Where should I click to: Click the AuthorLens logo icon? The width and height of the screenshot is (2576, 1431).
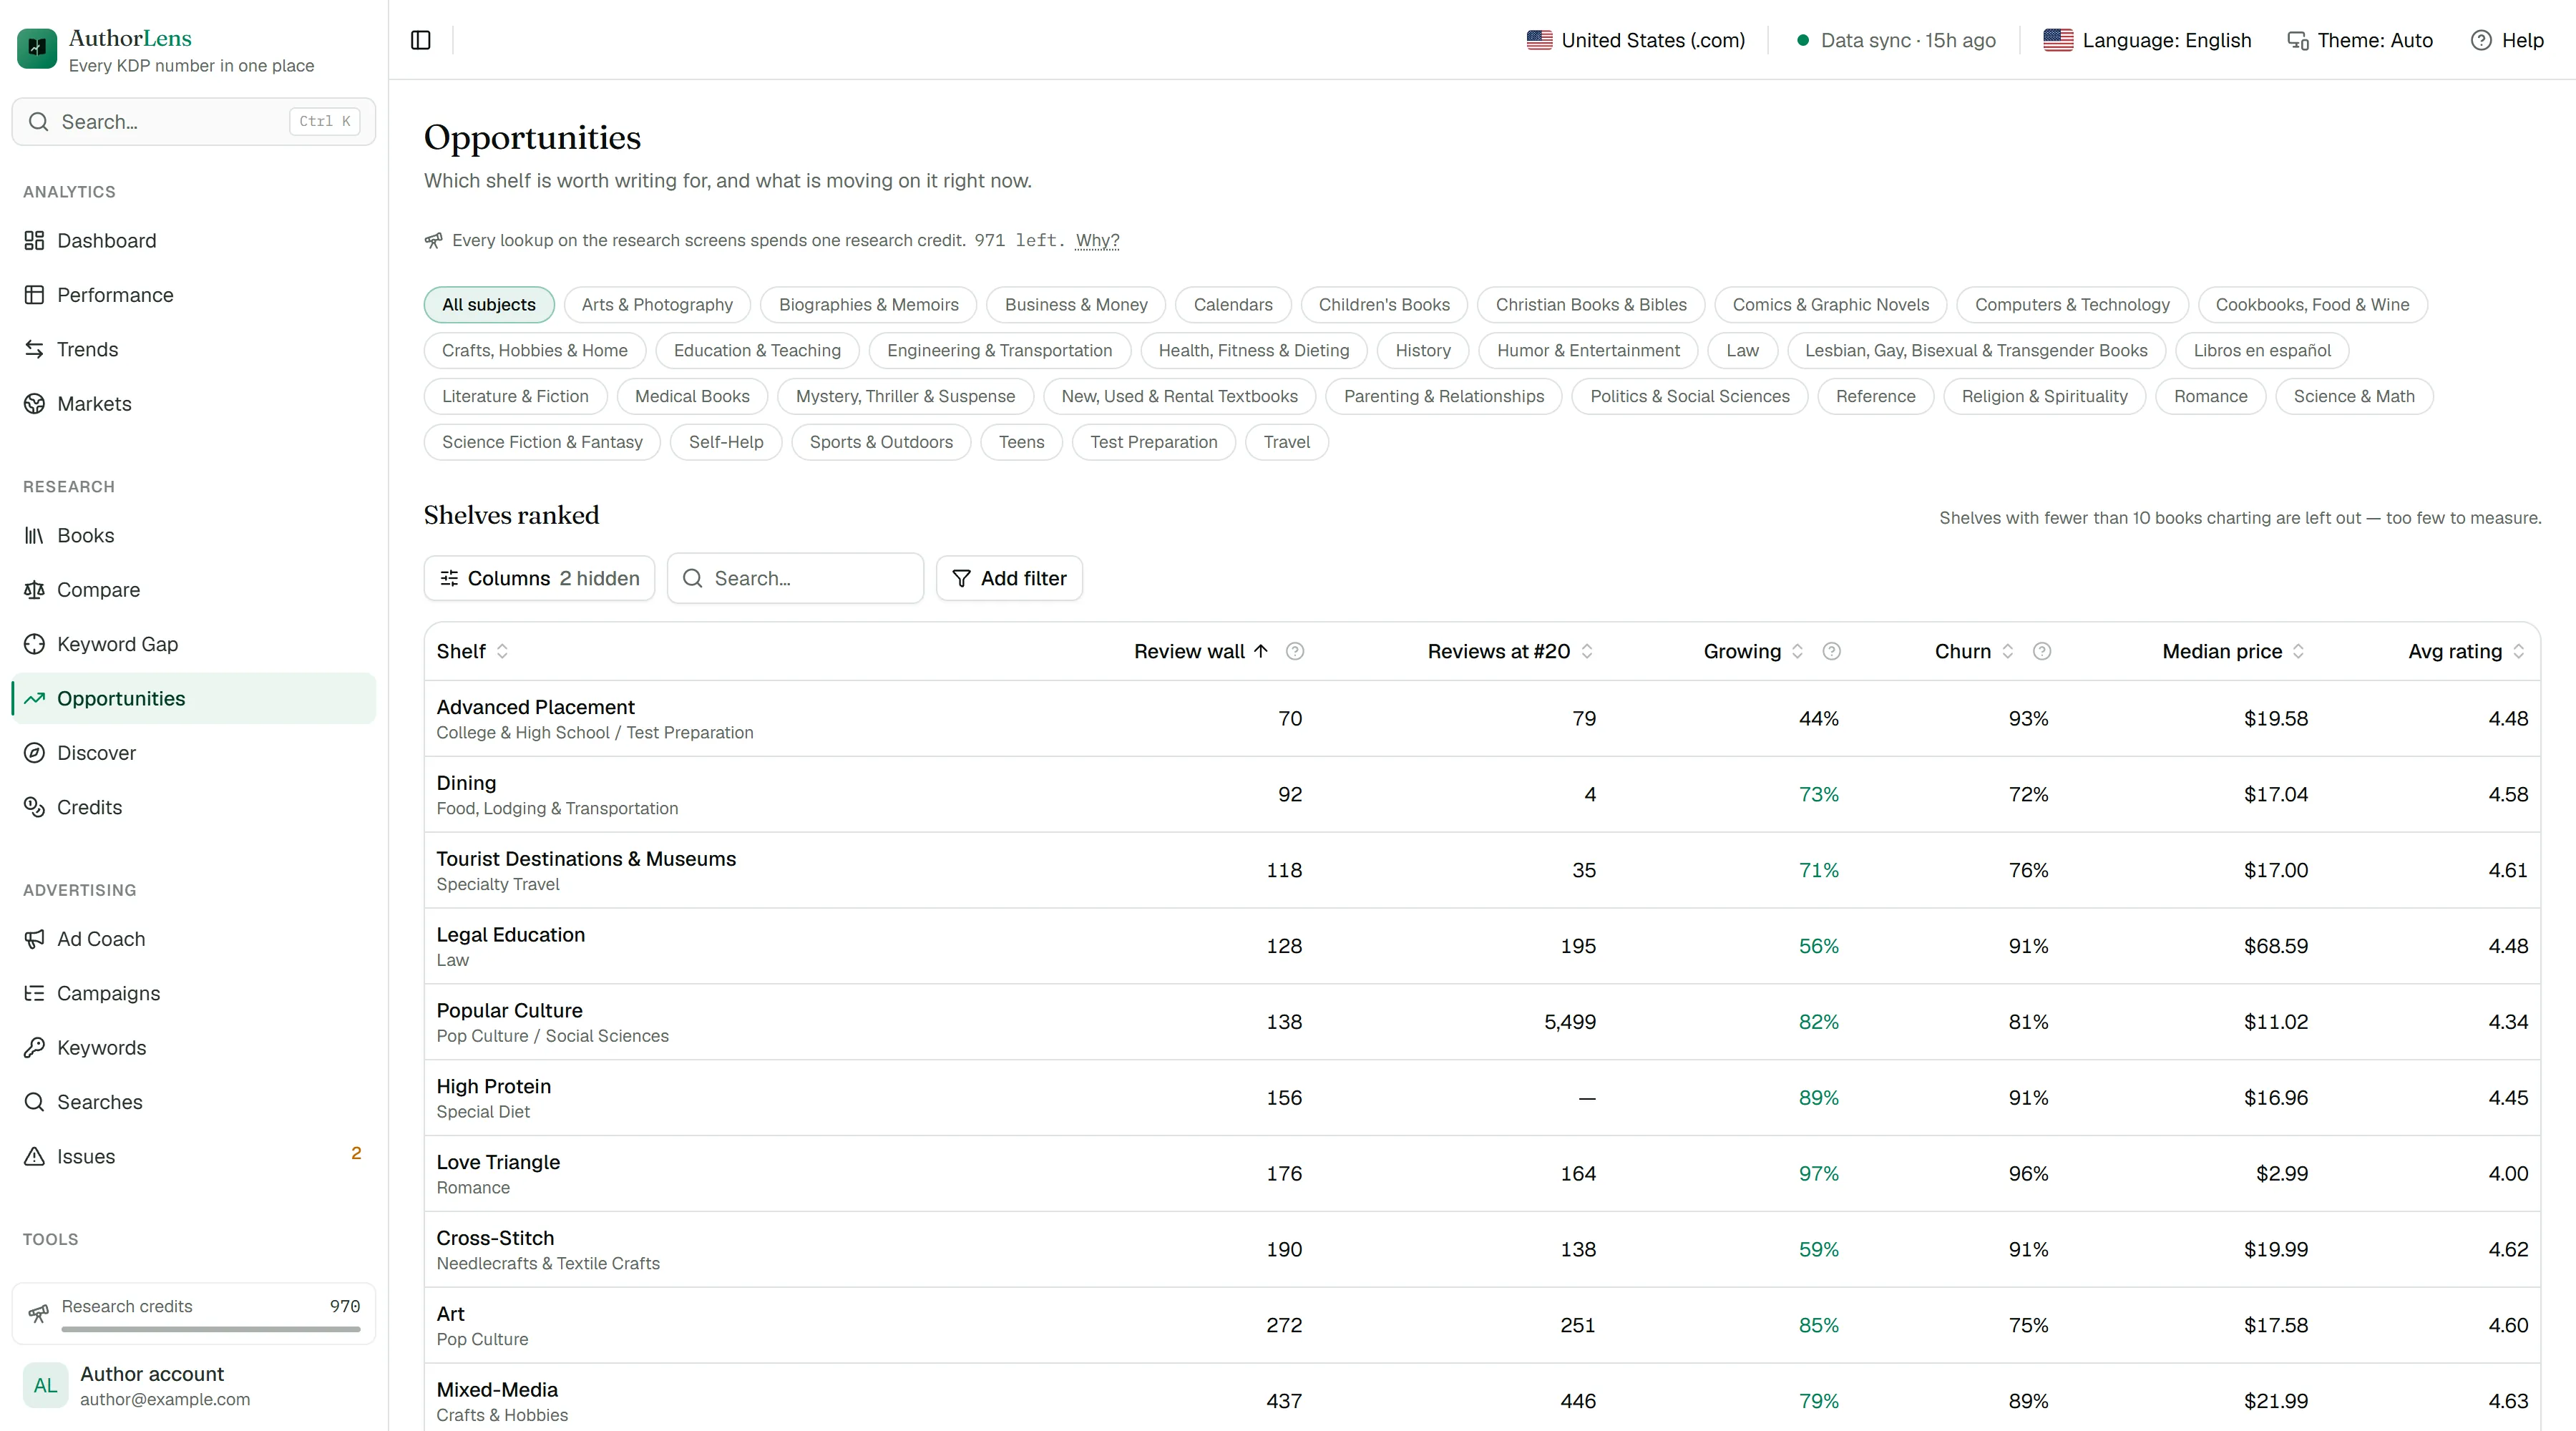[37, 48]
